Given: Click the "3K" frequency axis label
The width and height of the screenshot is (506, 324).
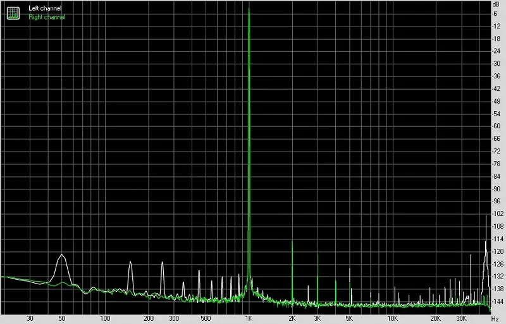Looking at the screenshot, I should [318, 318].
